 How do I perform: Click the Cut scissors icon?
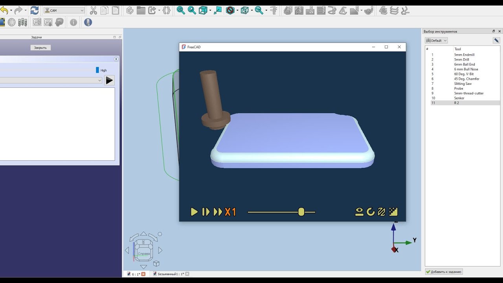point(94,11)
